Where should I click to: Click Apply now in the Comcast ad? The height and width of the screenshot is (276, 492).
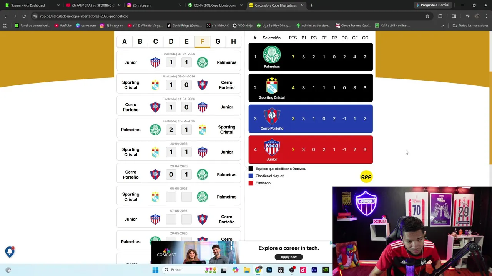289,257
